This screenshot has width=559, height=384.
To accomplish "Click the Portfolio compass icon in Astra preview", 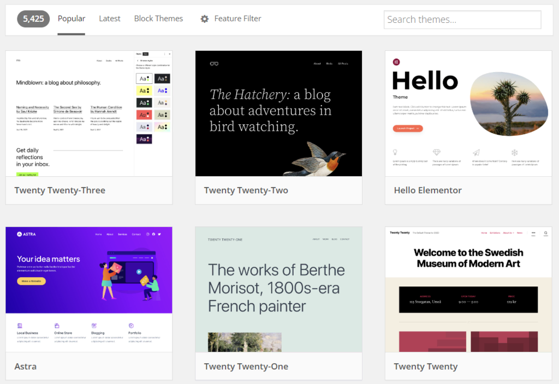I will point(131,326).
